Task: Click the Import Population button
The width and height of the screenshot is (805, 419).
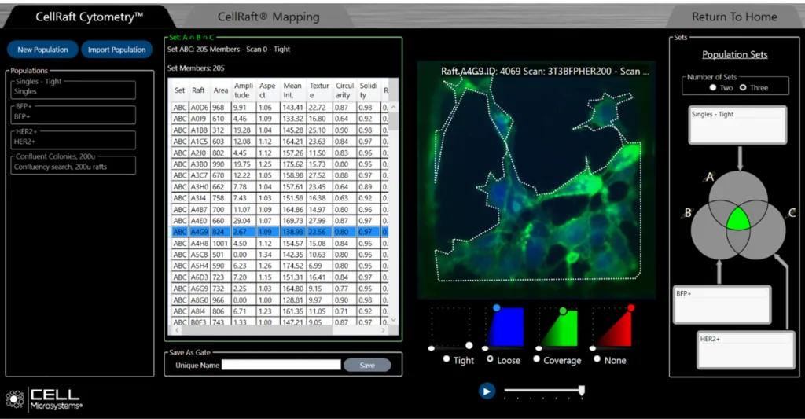Action: click(x=116, y=50)
